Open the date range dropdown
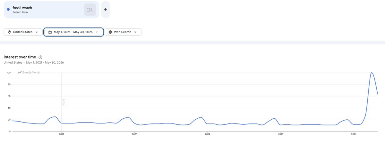385x143 pixels. [73, 32]
